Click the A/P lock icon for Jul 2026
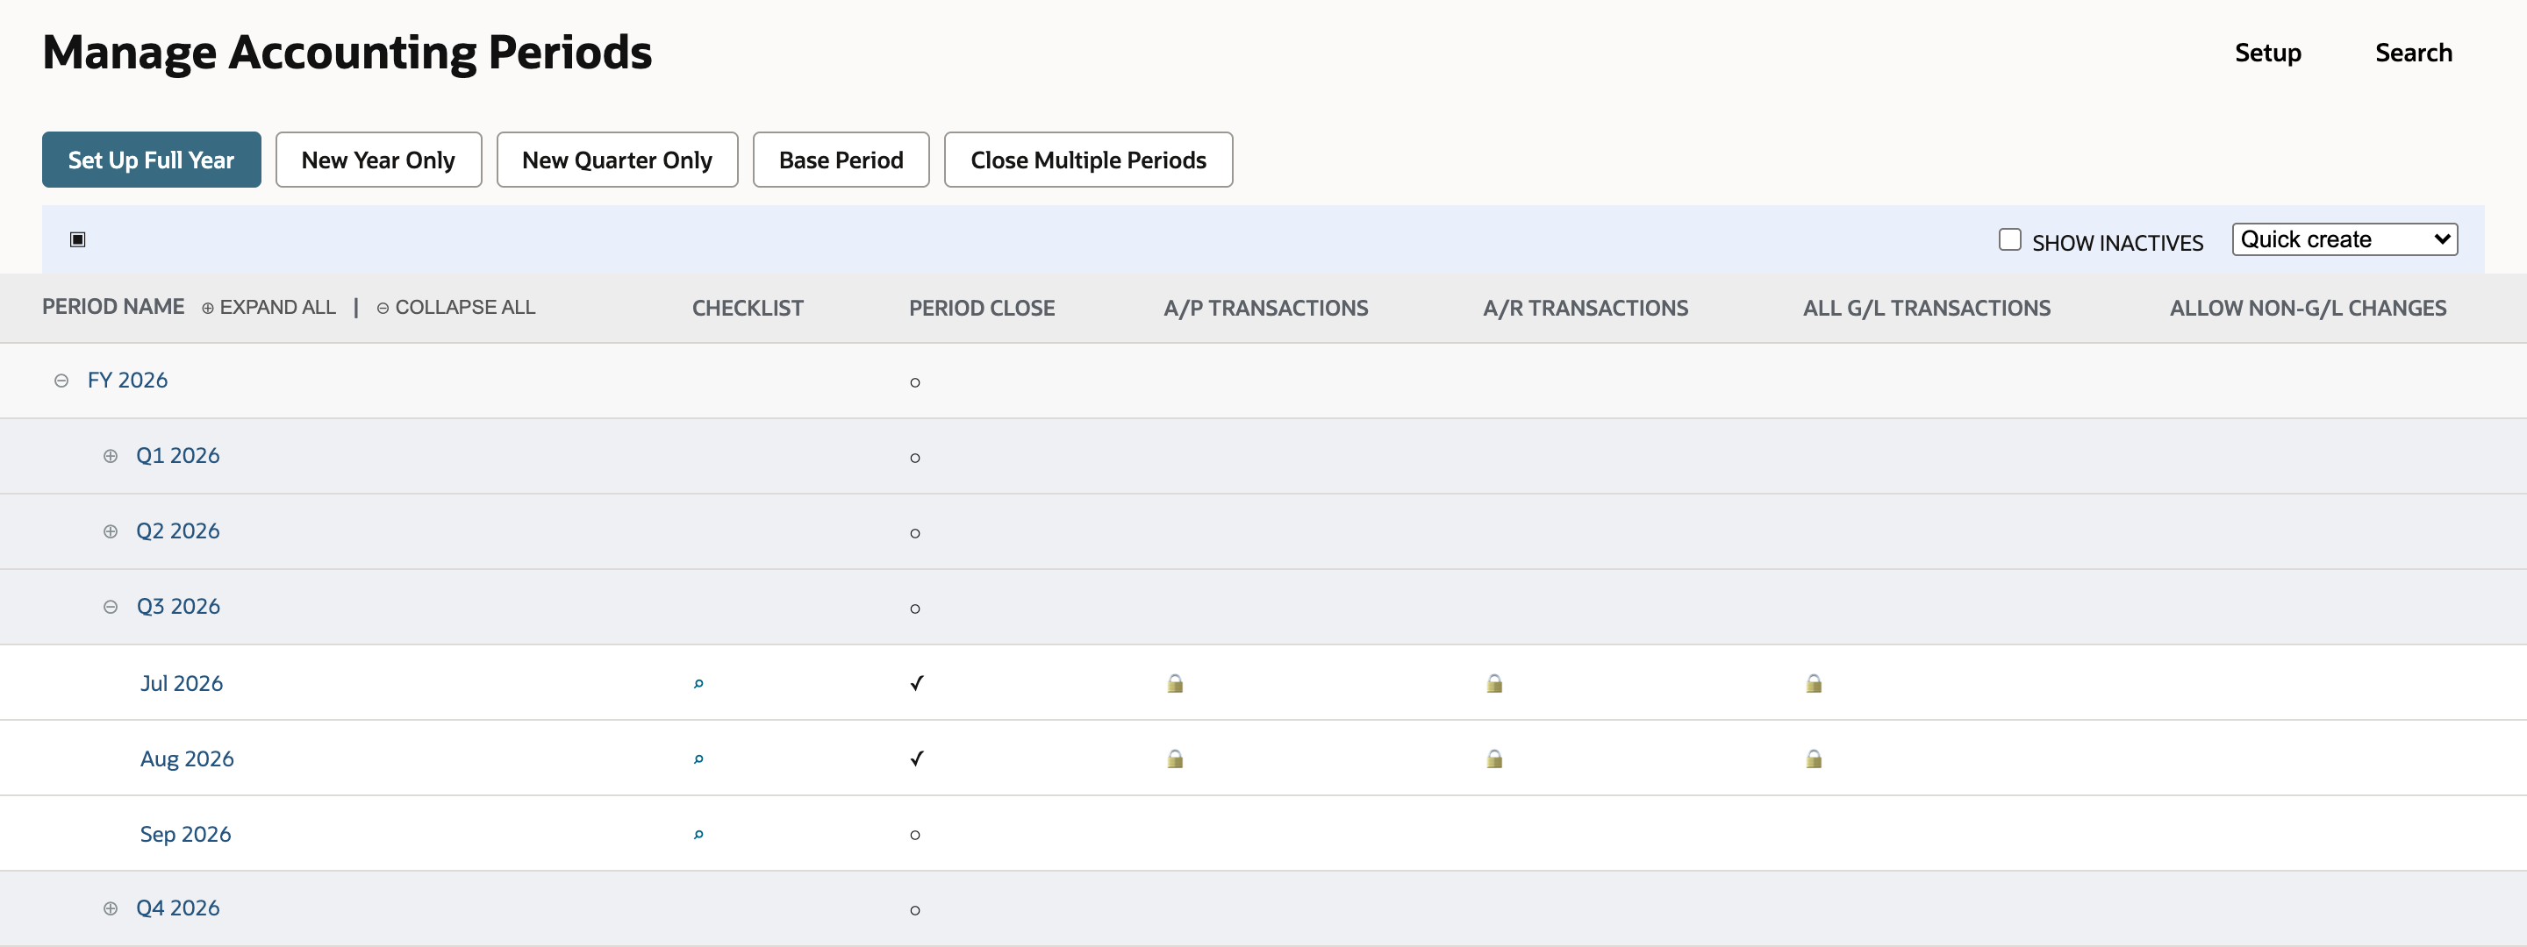 pyautogui.click(x=1174, y=683)
